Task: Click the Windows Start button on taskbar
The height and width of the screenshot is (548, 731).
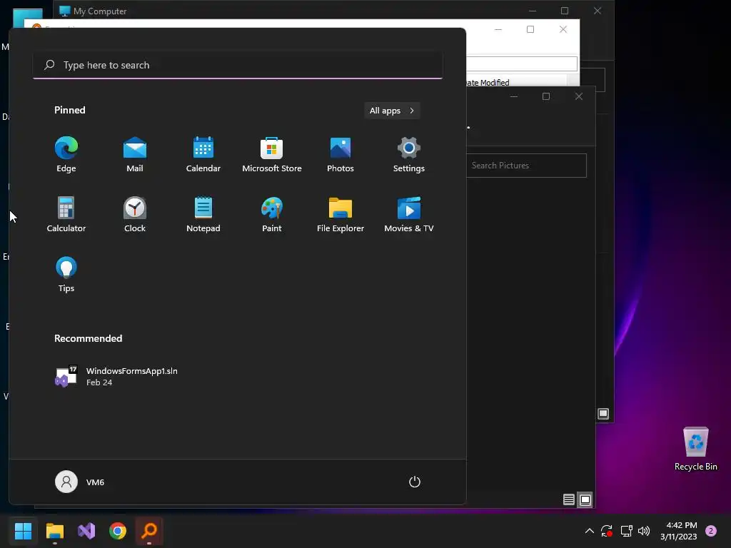Action: (24, 531)
